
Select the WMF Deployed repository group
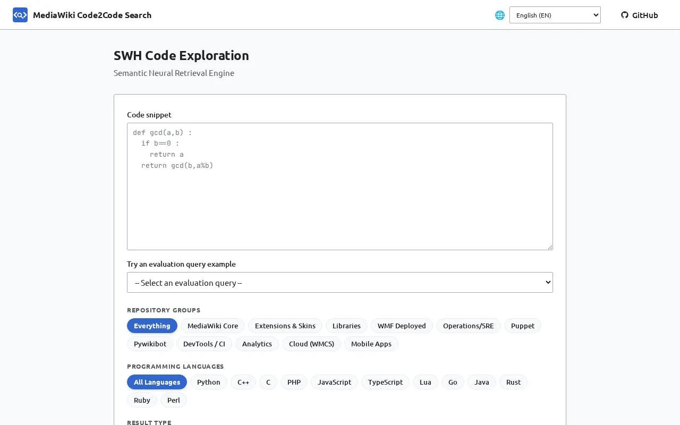pyautogui.click(x=402, y=326)
